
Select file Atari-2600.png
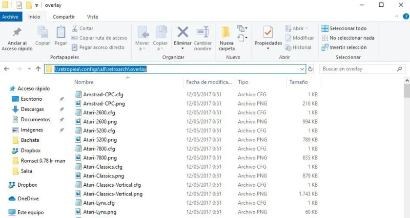click(100, 122)
